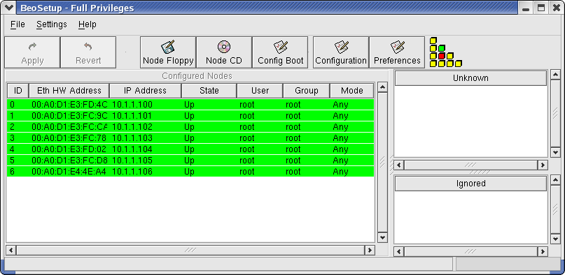Viewport: 565px width, 275px height.
Task: Click the Unknown list header
Action: pyautogui.click(x=470, y=78)
